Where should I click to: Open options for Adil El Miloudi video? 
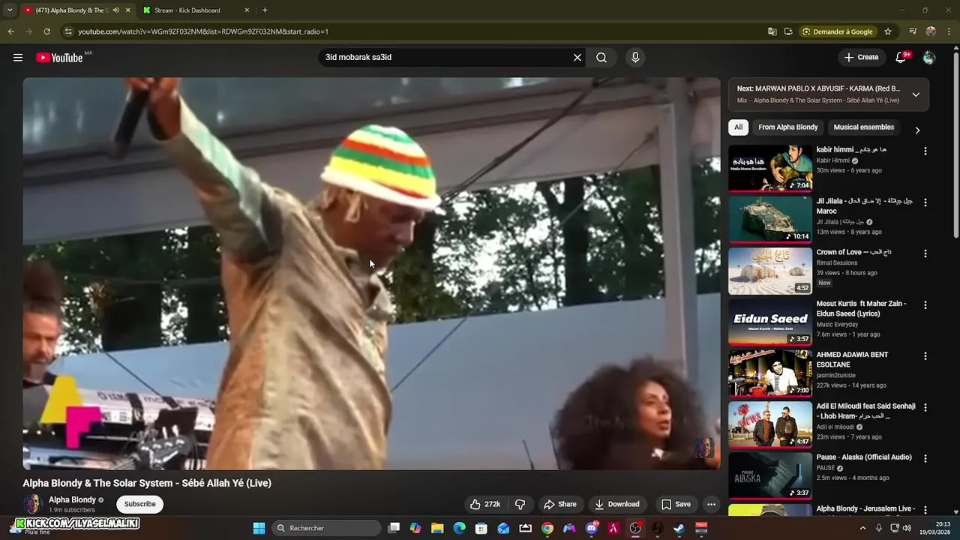pos(925,408)
